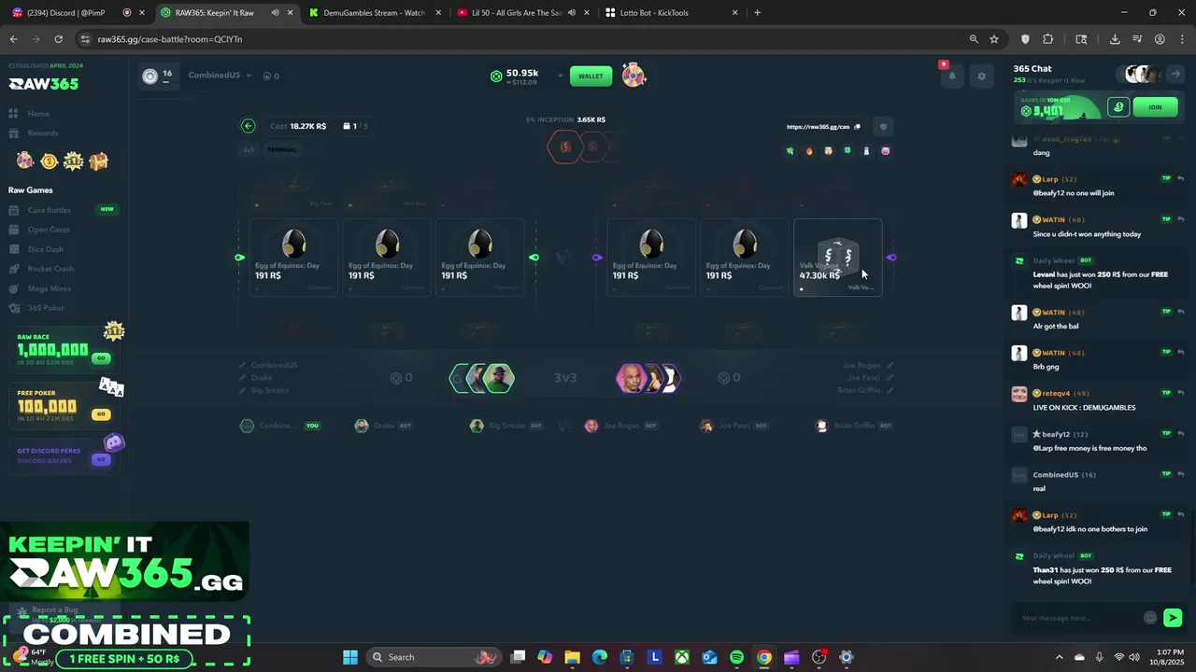Collapse the 365 Chat panel with the arrow
The width and height of the screenshot is (1196, 672).
point(1175,74)
